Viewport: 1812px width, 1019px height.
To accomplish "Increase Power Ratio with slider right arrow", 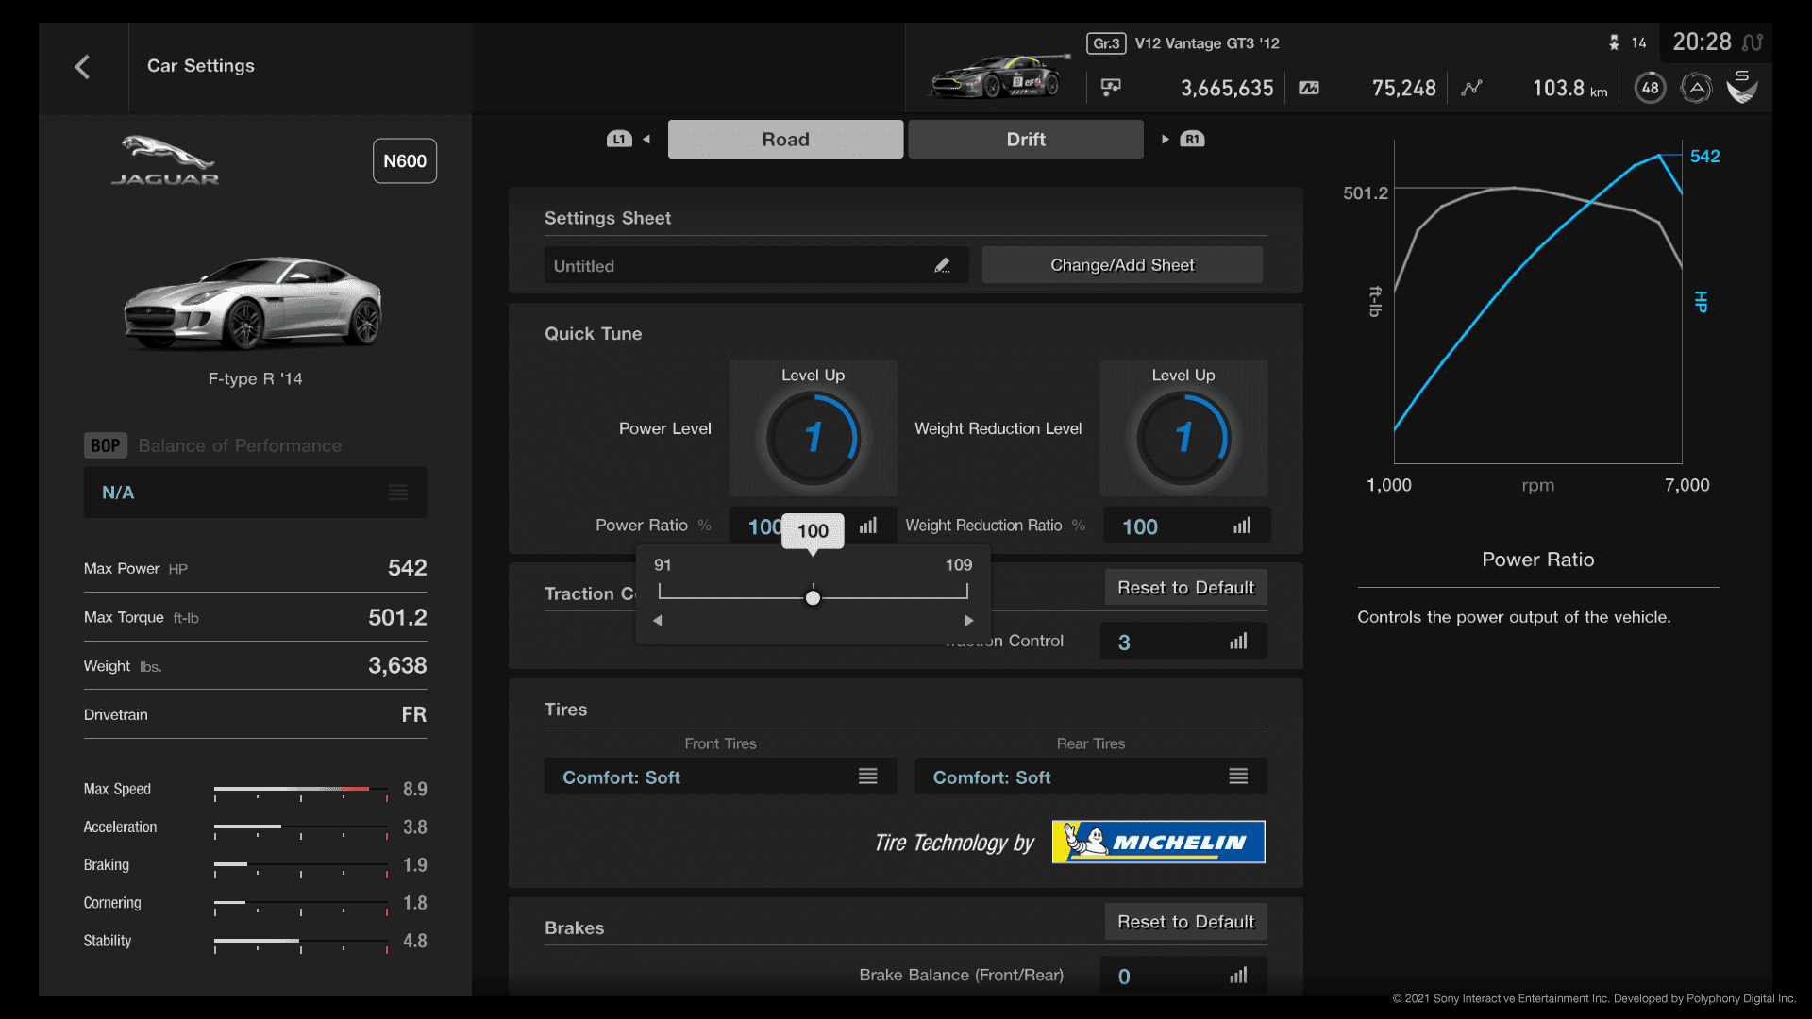I will pyautogui.click(x=968, y=621).
